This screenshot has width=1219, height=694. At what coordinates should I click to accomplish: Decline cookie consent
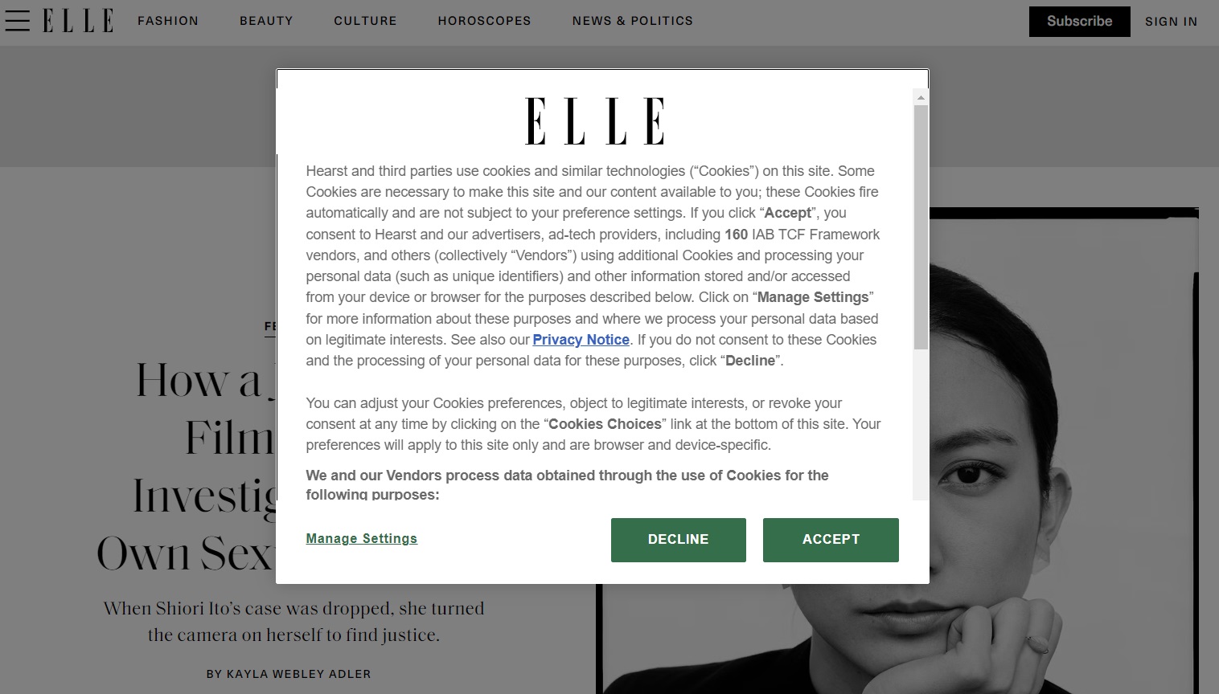pos(678,539)
